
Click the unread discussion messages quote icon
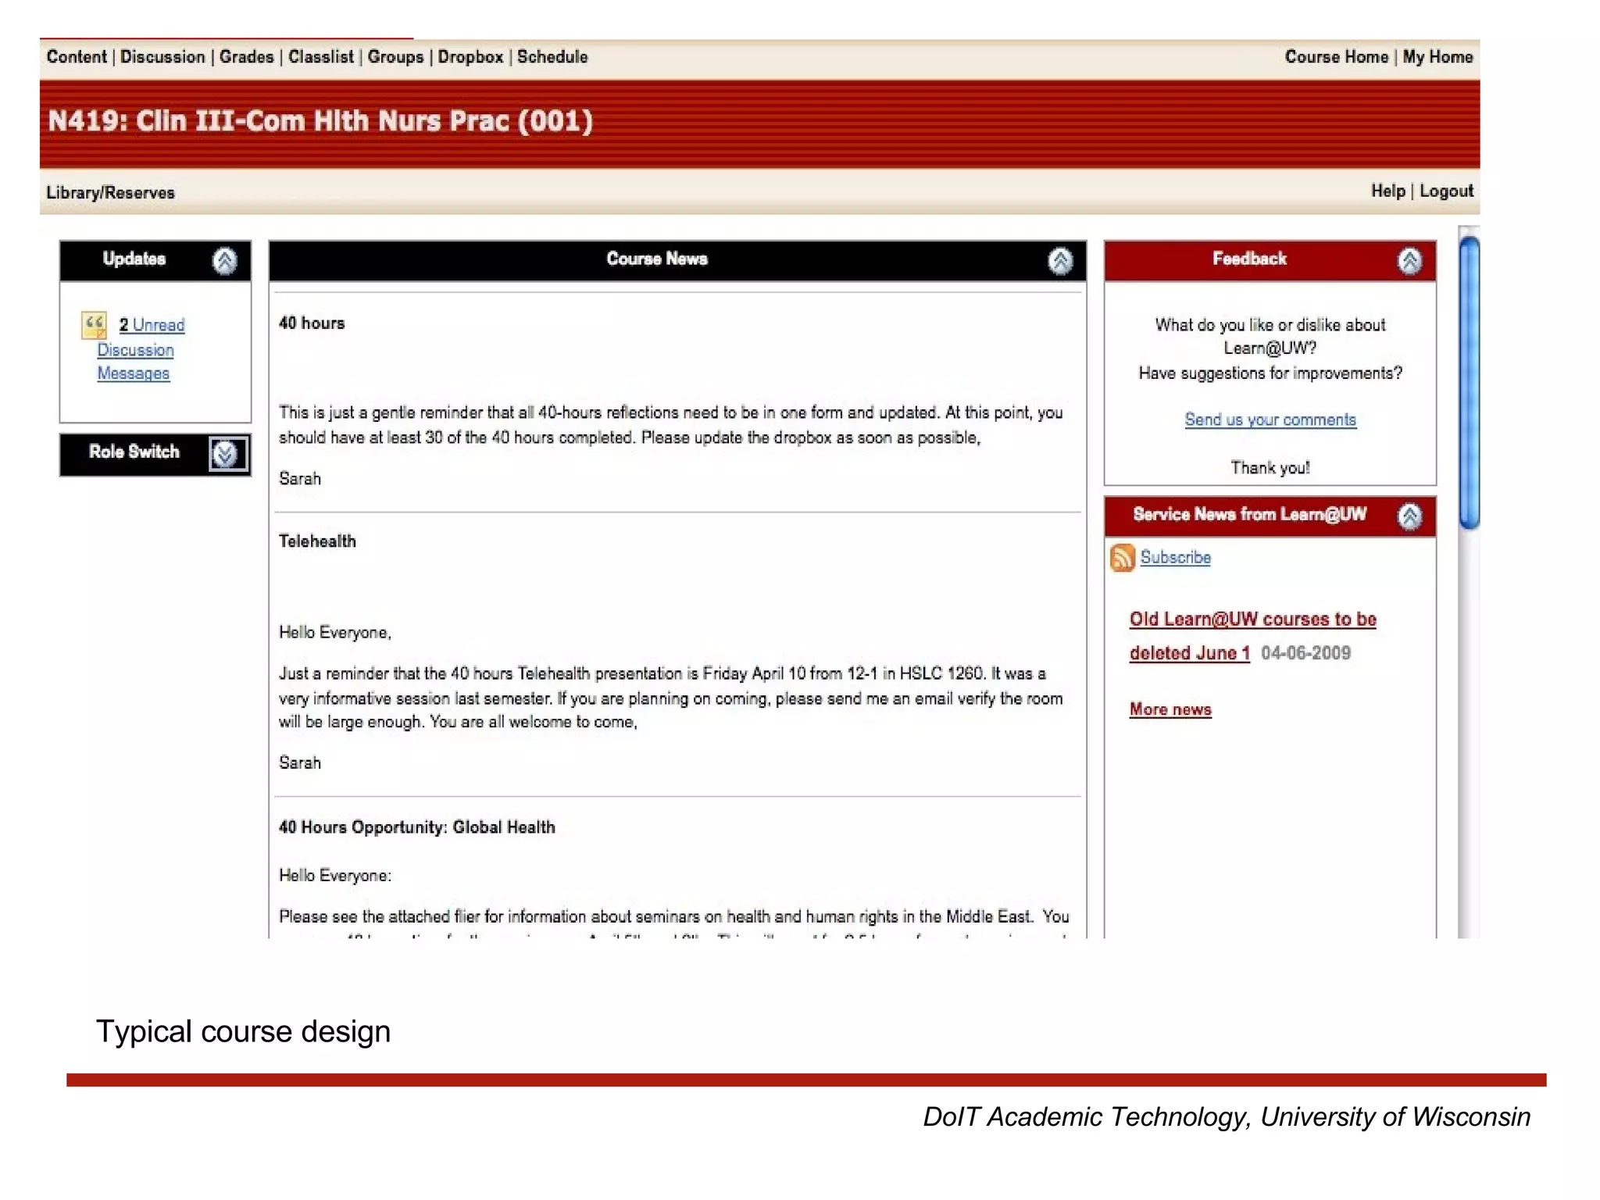tap(94, 325)
